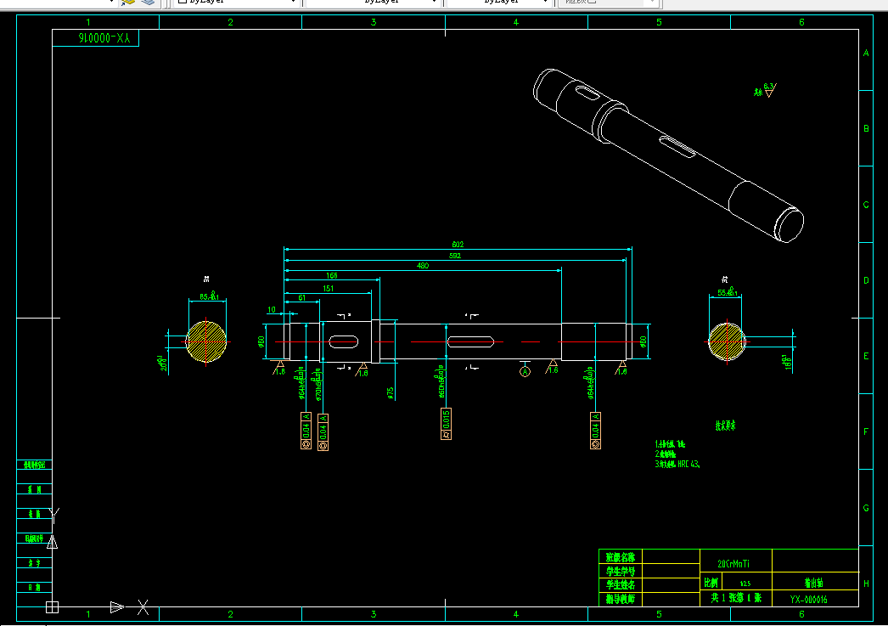888x626 pixels.
Task: Click the stacked layers icon on top toolbar
Action: 148,3
